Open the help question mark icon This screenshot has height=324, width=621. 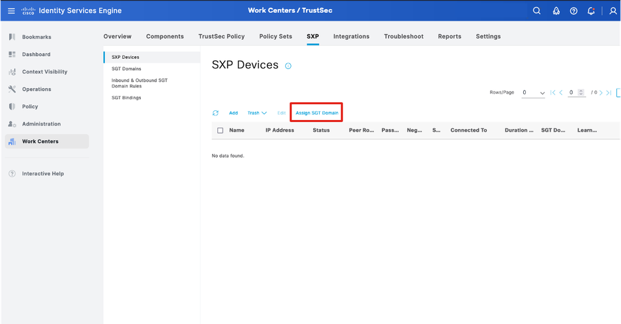(573, 10)
